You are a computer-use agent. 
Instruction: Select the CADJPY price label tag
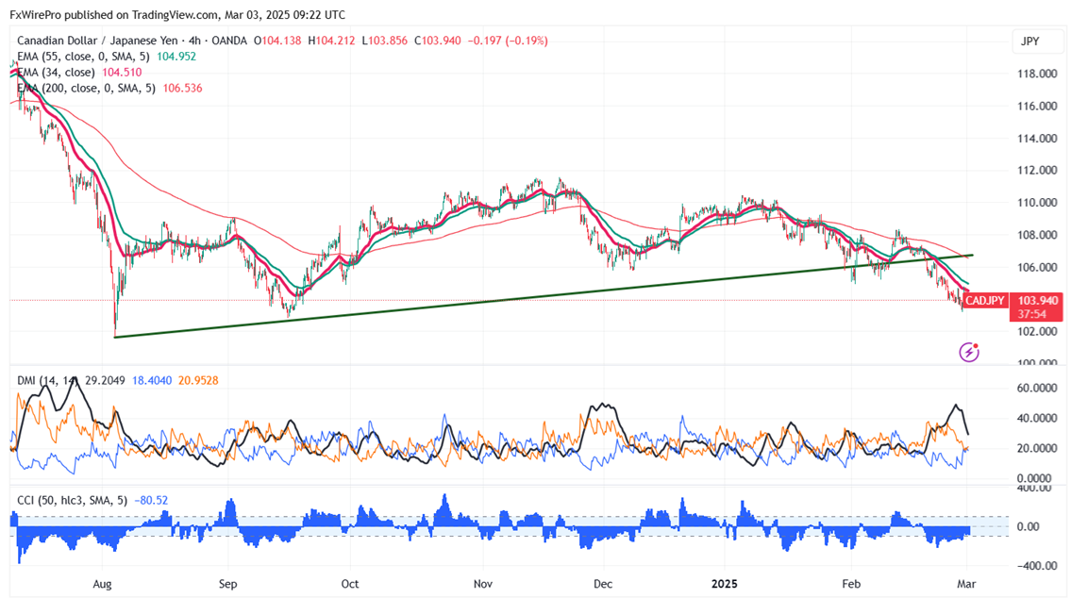click(985, 300)
